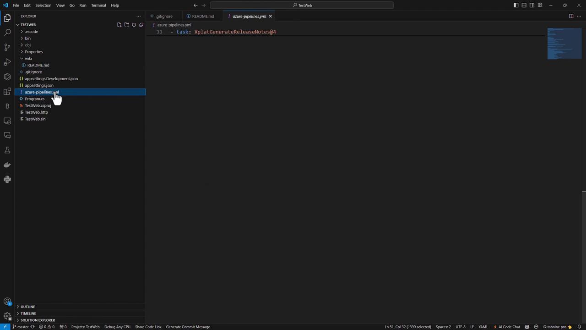Open the Accounts menu icon
The height and width of the screenshot is (330, 586).
[7, 302]
